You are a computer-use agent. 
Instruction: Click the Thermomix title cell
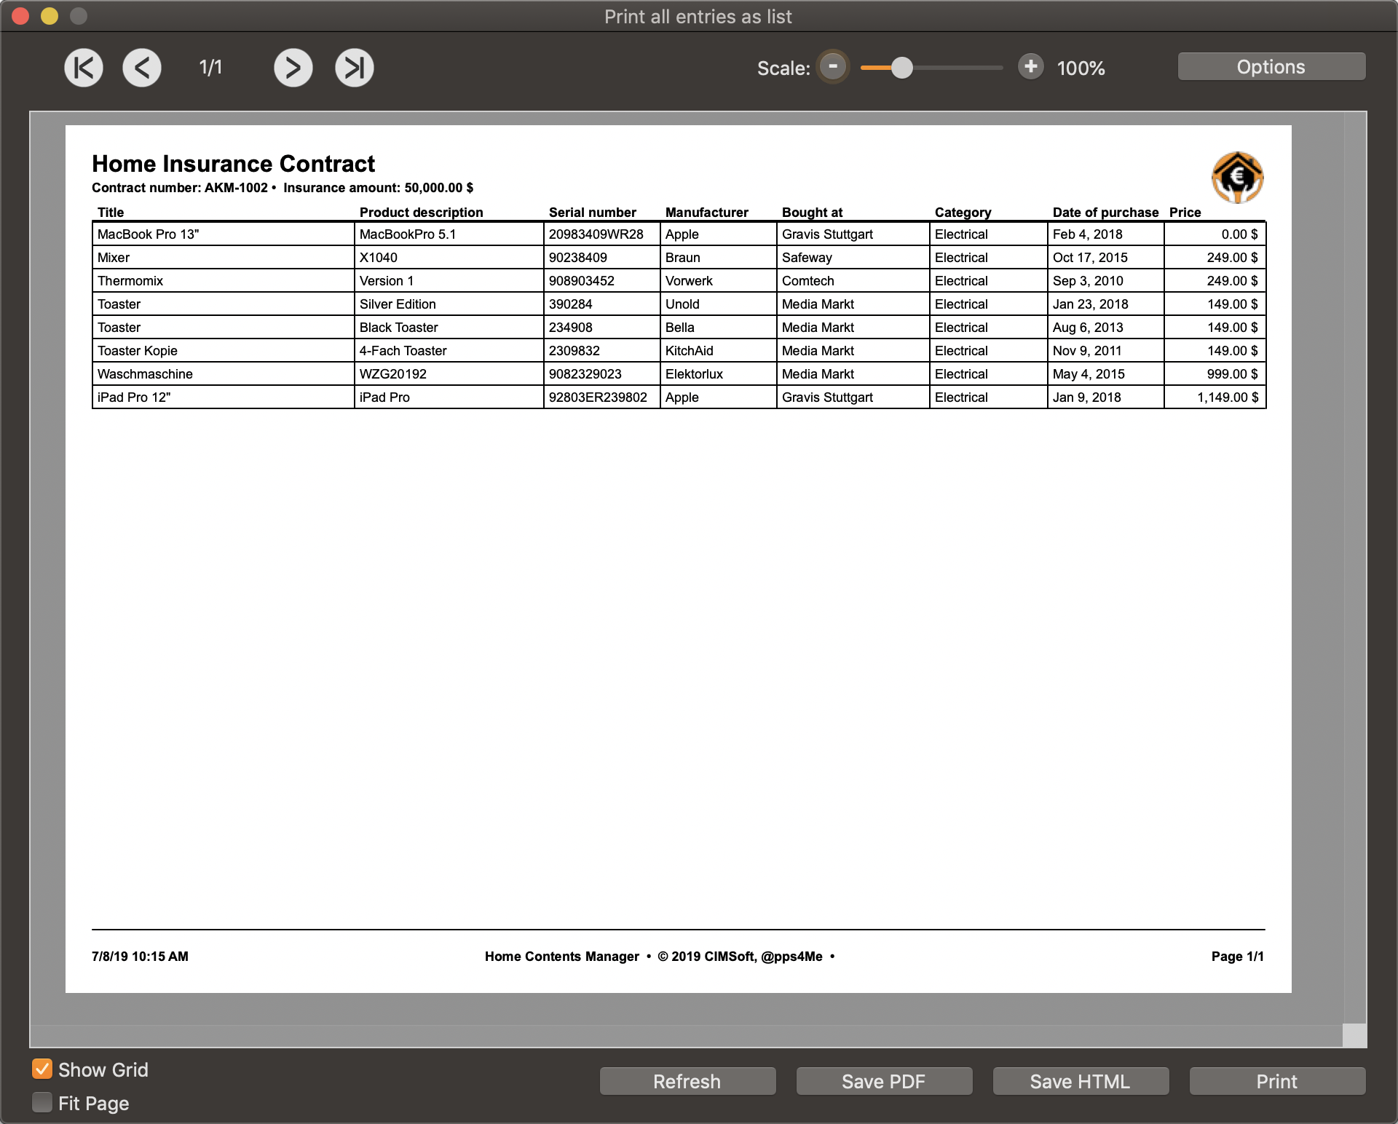tap(223, 281)
